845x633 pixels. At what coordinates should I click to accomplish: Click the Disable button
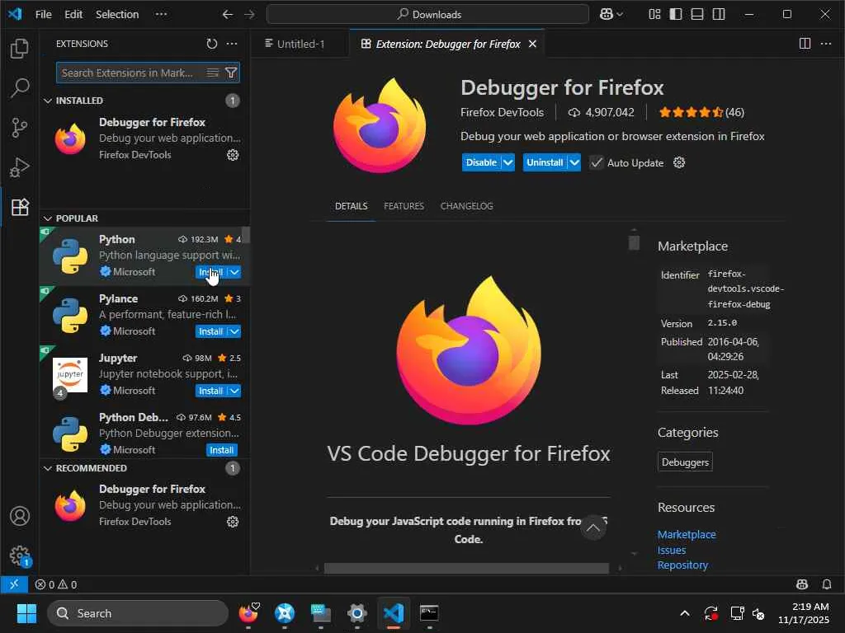481,162
